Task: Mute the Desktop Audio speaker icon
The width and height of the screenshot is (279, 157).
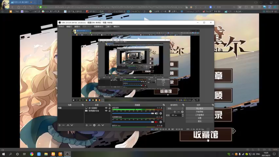Action: 156,113
